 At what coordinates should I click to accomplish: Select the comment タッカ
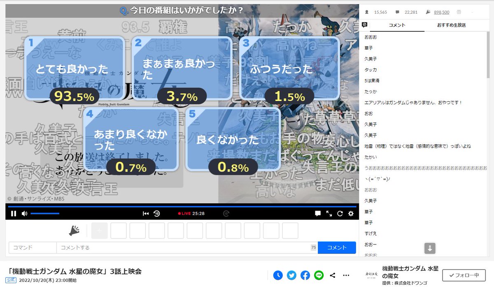(370, 70)
